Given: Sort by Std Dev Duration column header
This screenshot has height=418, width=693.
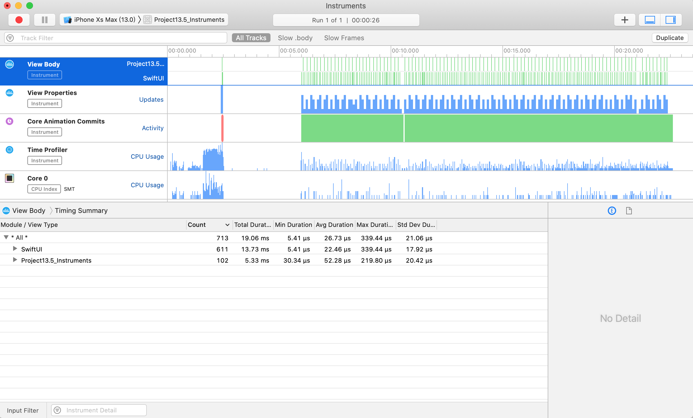Looking at the screenshot, I should pos(416,225).
